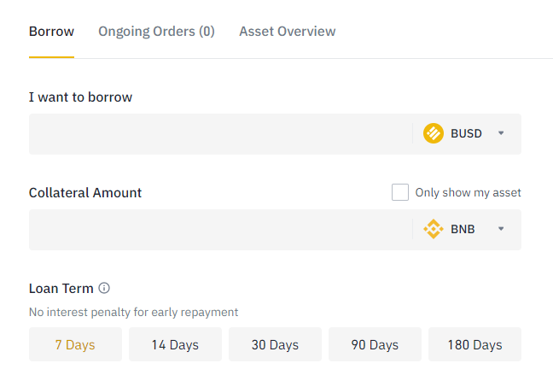This screenshot has height=381, width=553.
Task: Click the BUSD coin icon
Action: click(x=434, y=133)
